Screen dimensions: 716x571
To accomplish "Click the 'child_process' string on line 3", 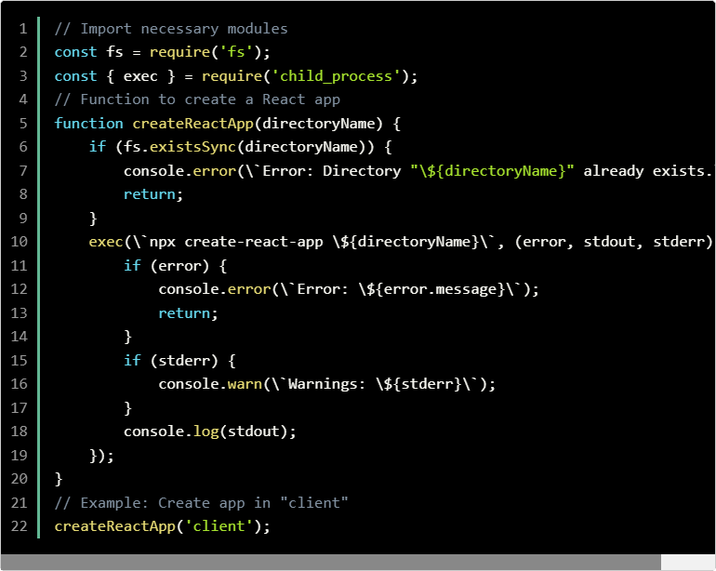I will click(336, 76).
